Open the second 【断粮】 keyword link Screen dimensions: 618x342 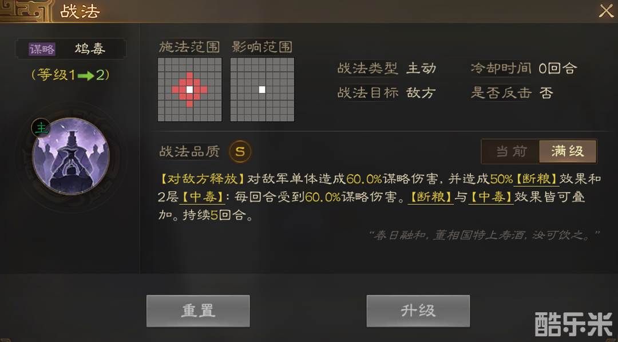(430, 196)
